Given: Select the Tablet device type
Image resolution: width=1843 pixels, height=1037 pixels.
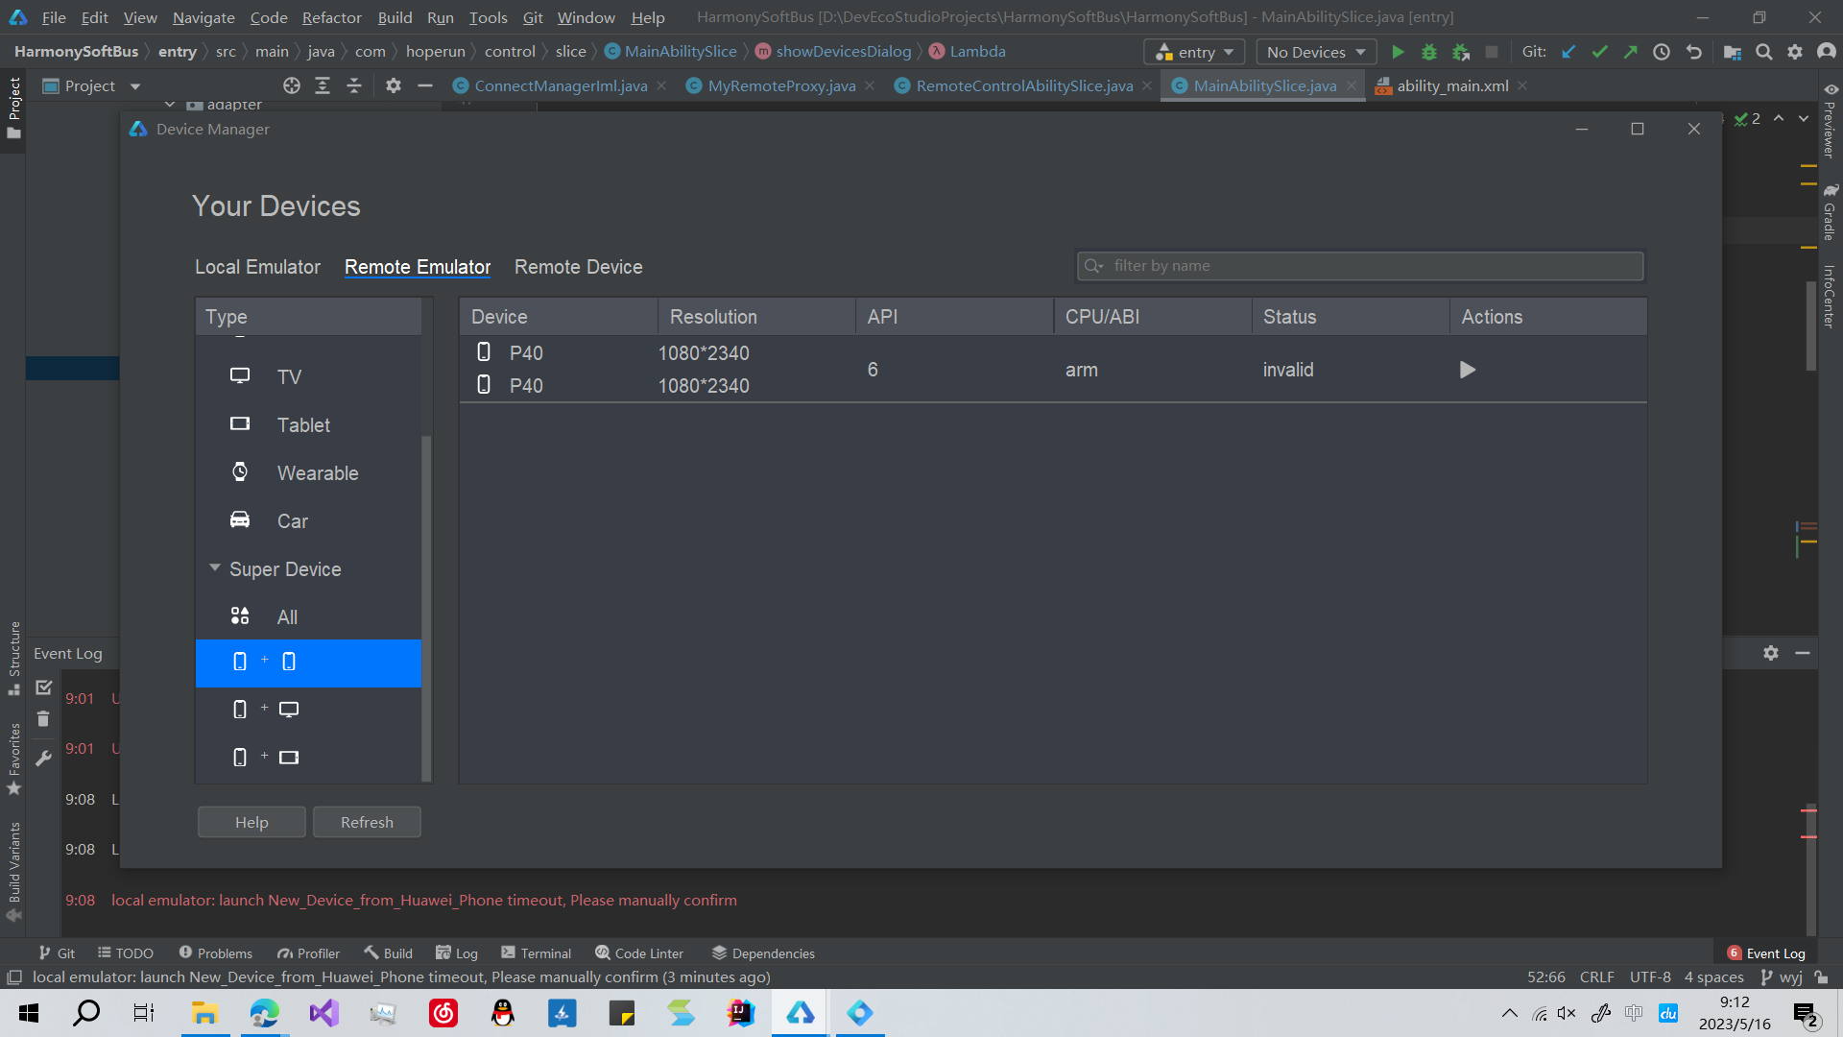Looking at the screenshot, I should 308,424.
